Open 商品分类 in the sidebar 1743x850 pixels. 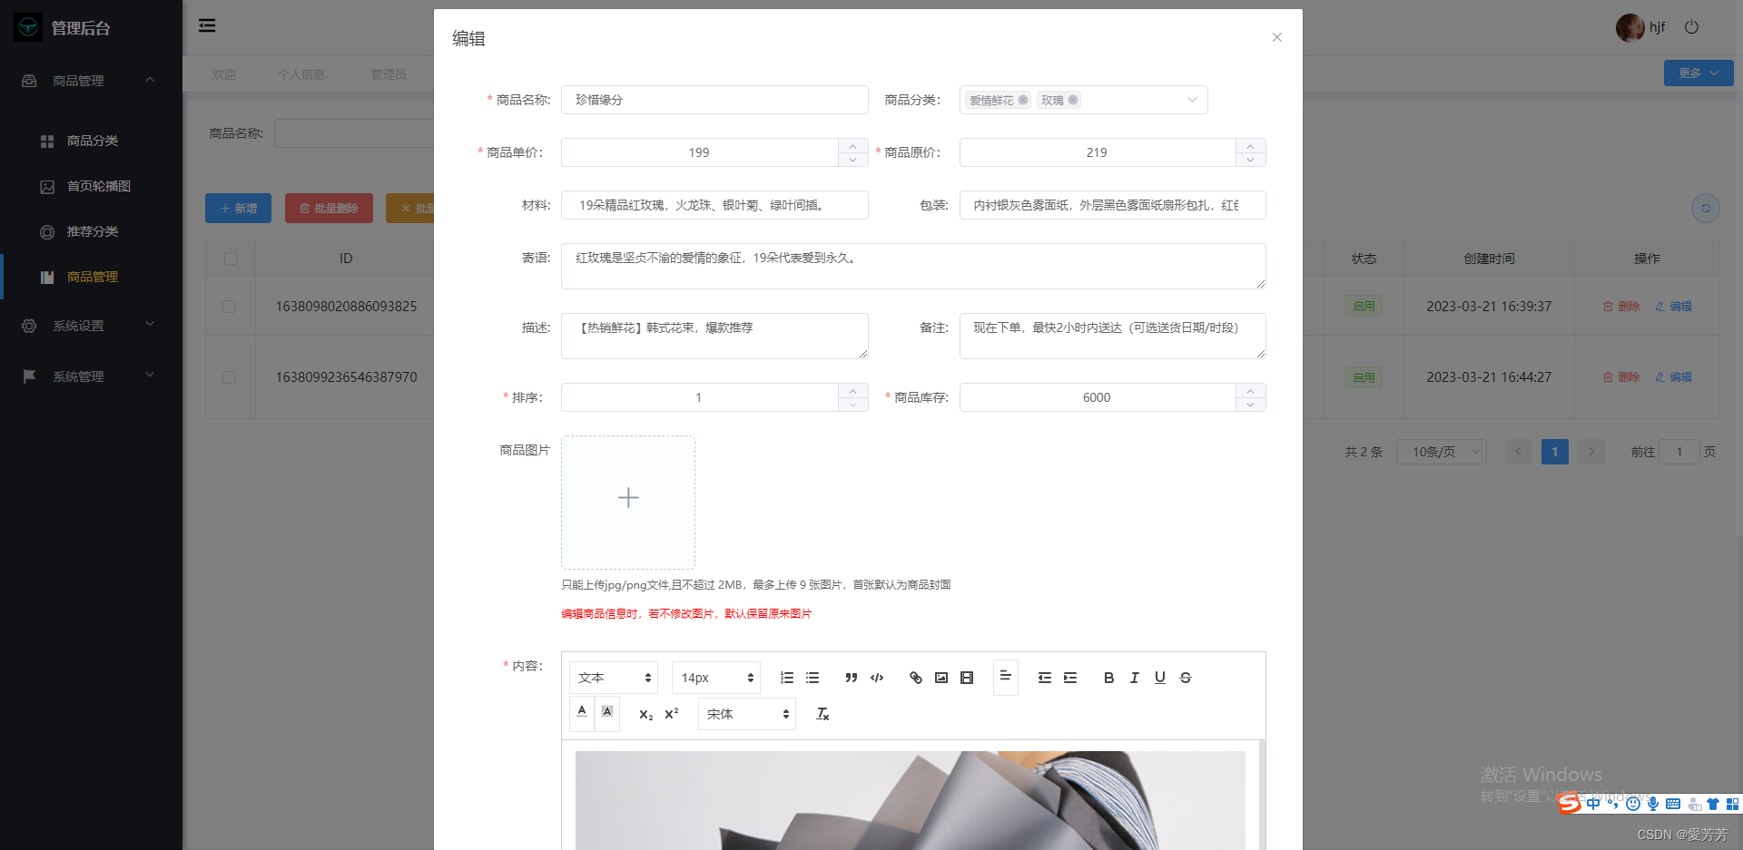91,141
